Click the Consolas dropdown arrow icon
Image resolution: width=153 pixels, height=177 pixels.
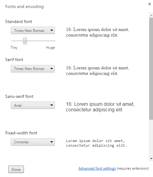(x=52, y=142)
